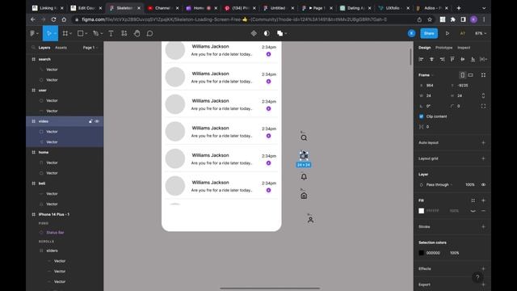Select the Pen tool

(96, 33)
